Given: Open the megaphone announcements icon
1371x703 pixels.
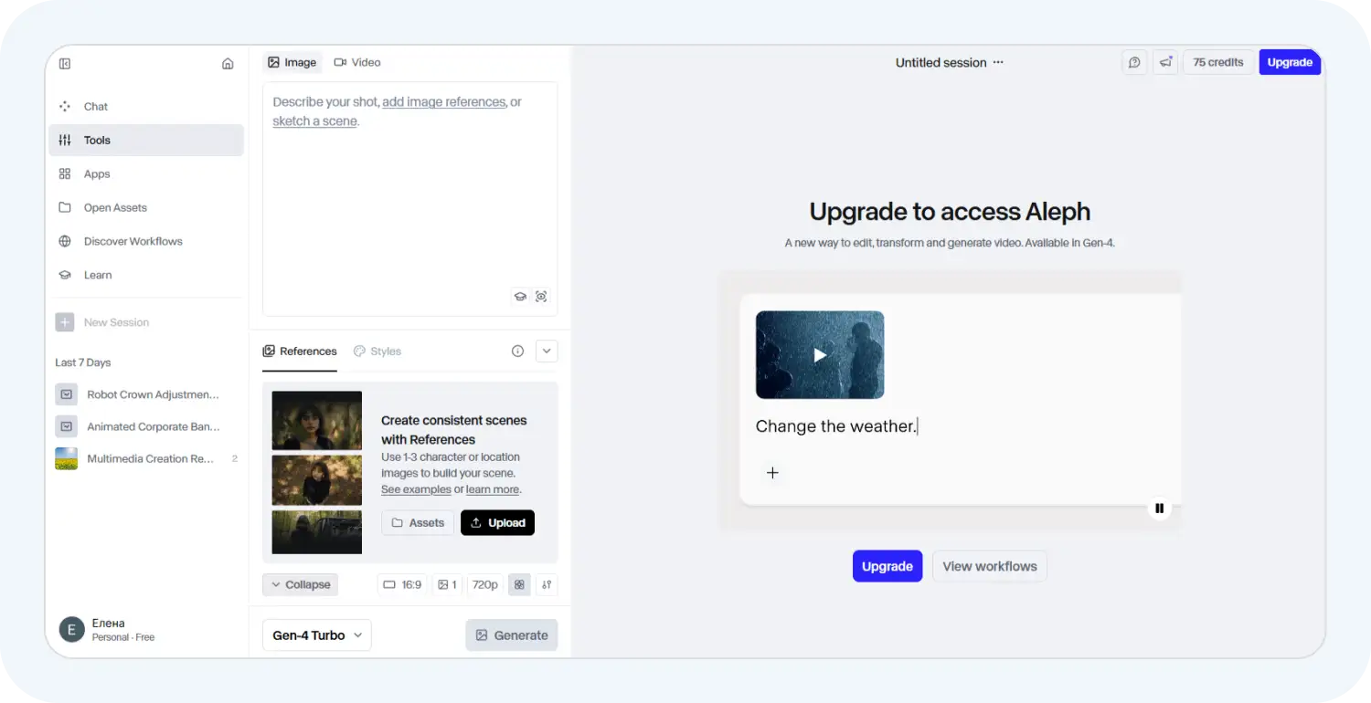Looking at the screenshot, I should (1165, 63).
